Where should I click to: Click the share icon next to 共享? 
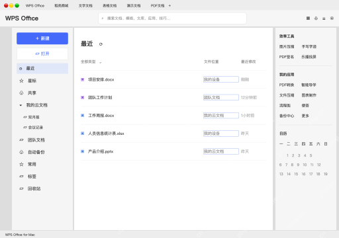click(x=21, y=93)
